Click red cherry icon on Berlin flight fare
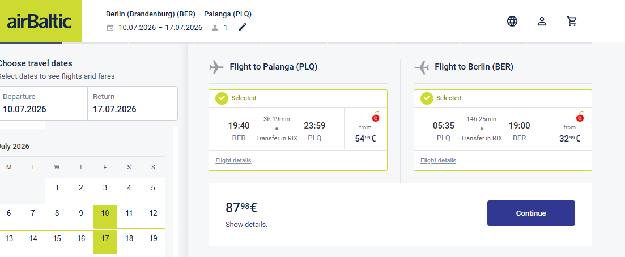Image resolution: width=625 pixels, height=257 pixels. (580, 117)
